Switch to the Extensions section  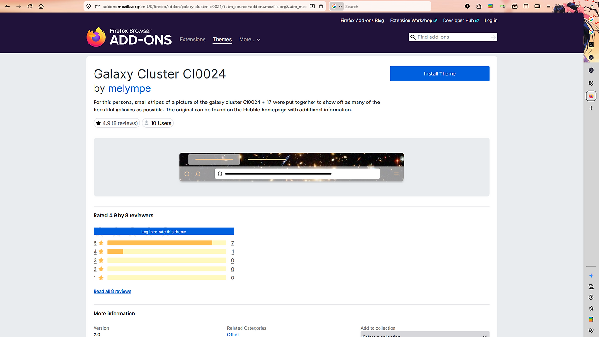coord(192,40)
